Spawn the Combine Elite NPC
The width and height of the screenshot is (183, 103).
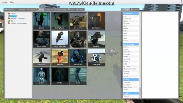pos(41,39)
